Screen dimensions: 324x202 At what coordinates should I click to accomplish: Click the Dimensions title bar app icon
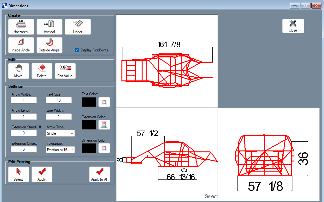pos(5,6)
